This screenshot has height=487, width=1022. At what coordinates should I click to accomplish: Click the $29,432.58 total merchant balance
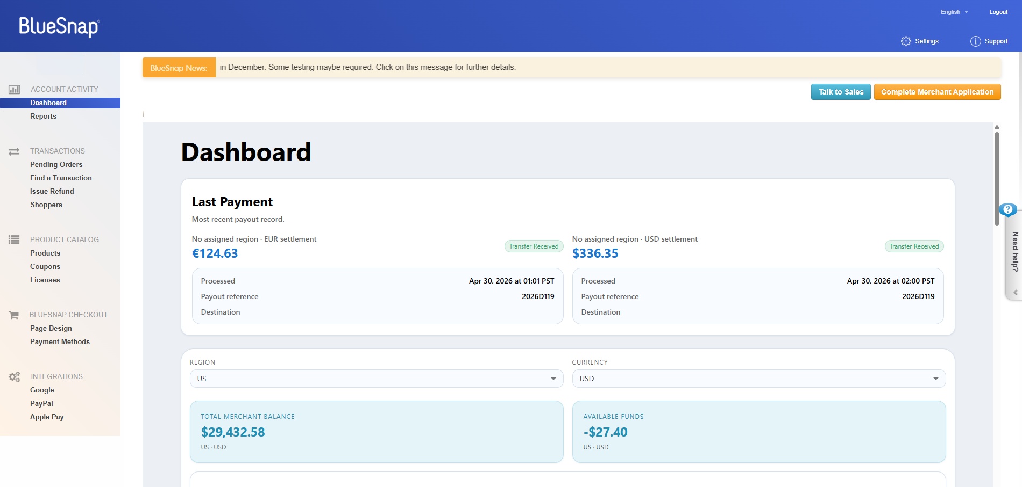tap(233, 432)
